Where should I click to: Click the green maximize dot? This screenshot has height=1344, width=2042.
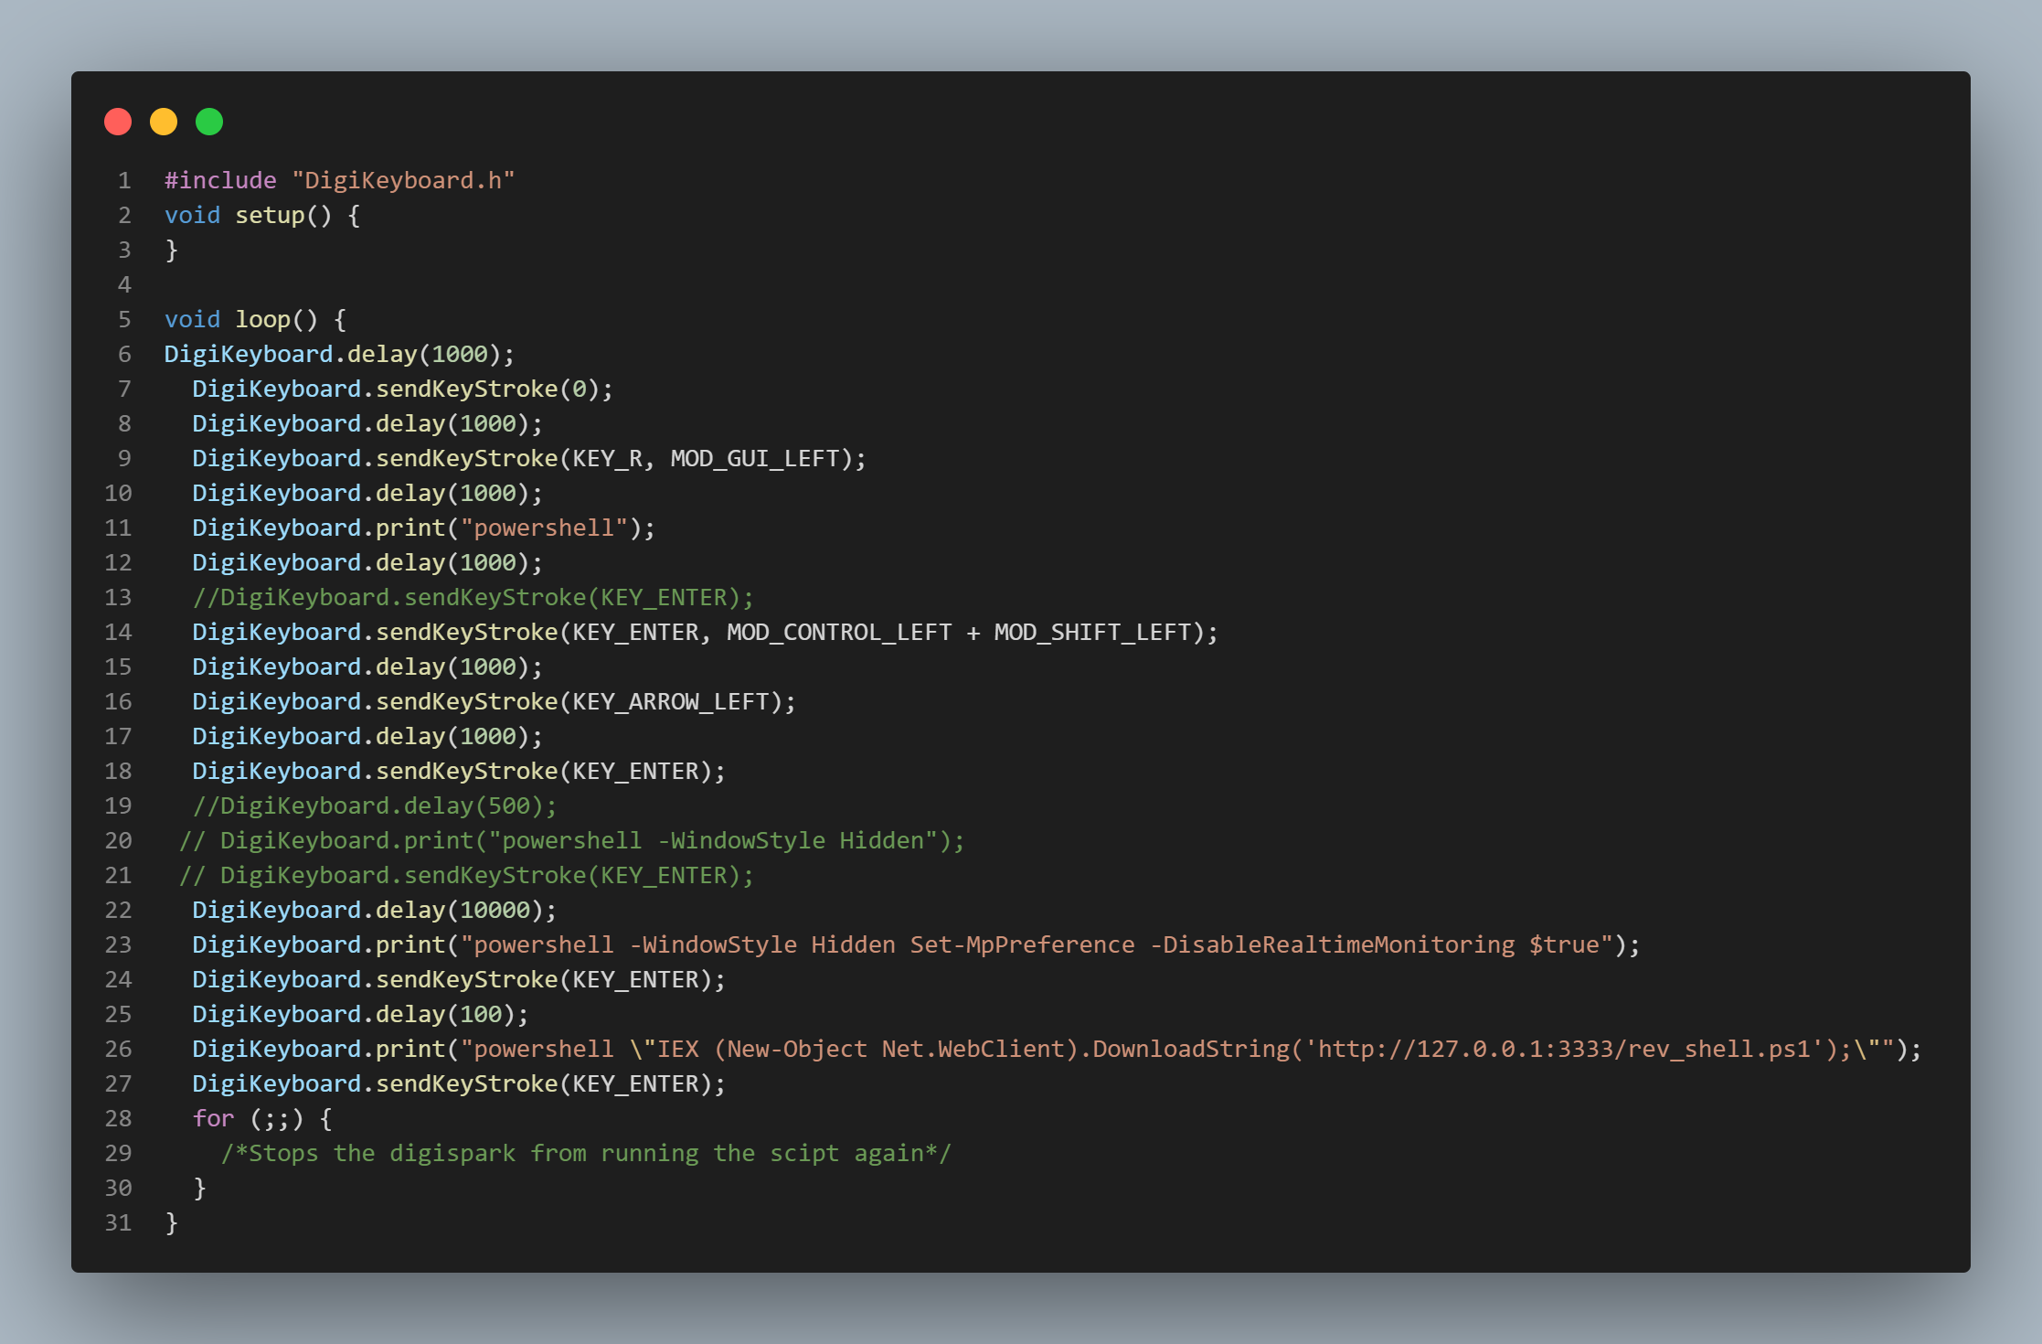pyautogui.click(x=209, y=122)
